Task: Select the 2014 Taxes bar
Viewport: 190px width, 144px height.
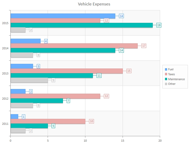Action: [x=74, y=46]
